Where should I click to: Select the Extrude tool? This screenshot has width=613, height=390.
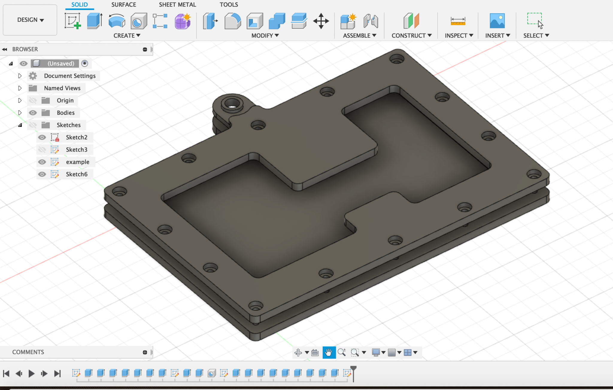pos(95,21)
